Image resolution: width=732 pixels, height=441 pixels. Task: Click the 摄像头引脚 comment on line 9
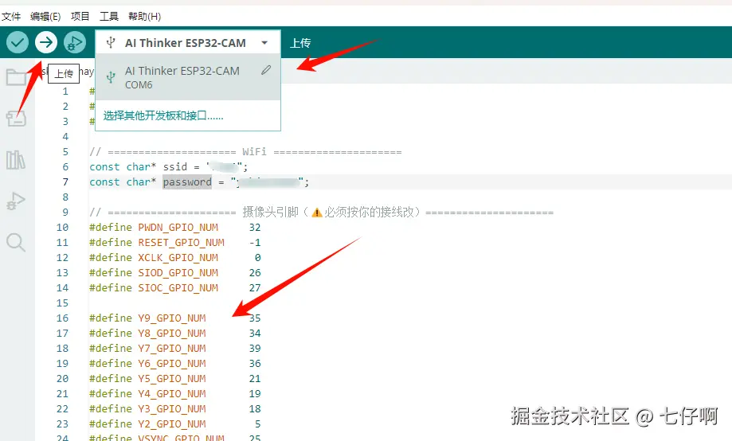[x=322, y=213]
